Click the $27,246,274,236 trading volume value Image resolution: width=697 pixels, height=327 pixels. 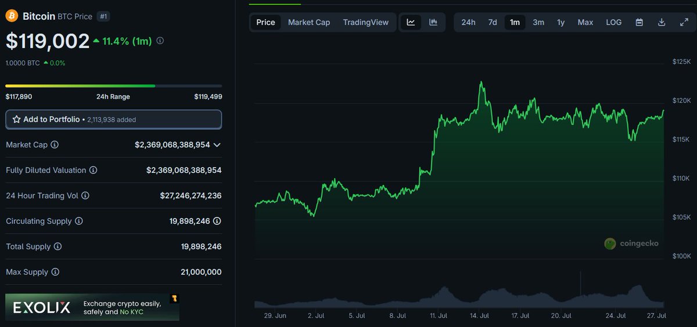191,195
